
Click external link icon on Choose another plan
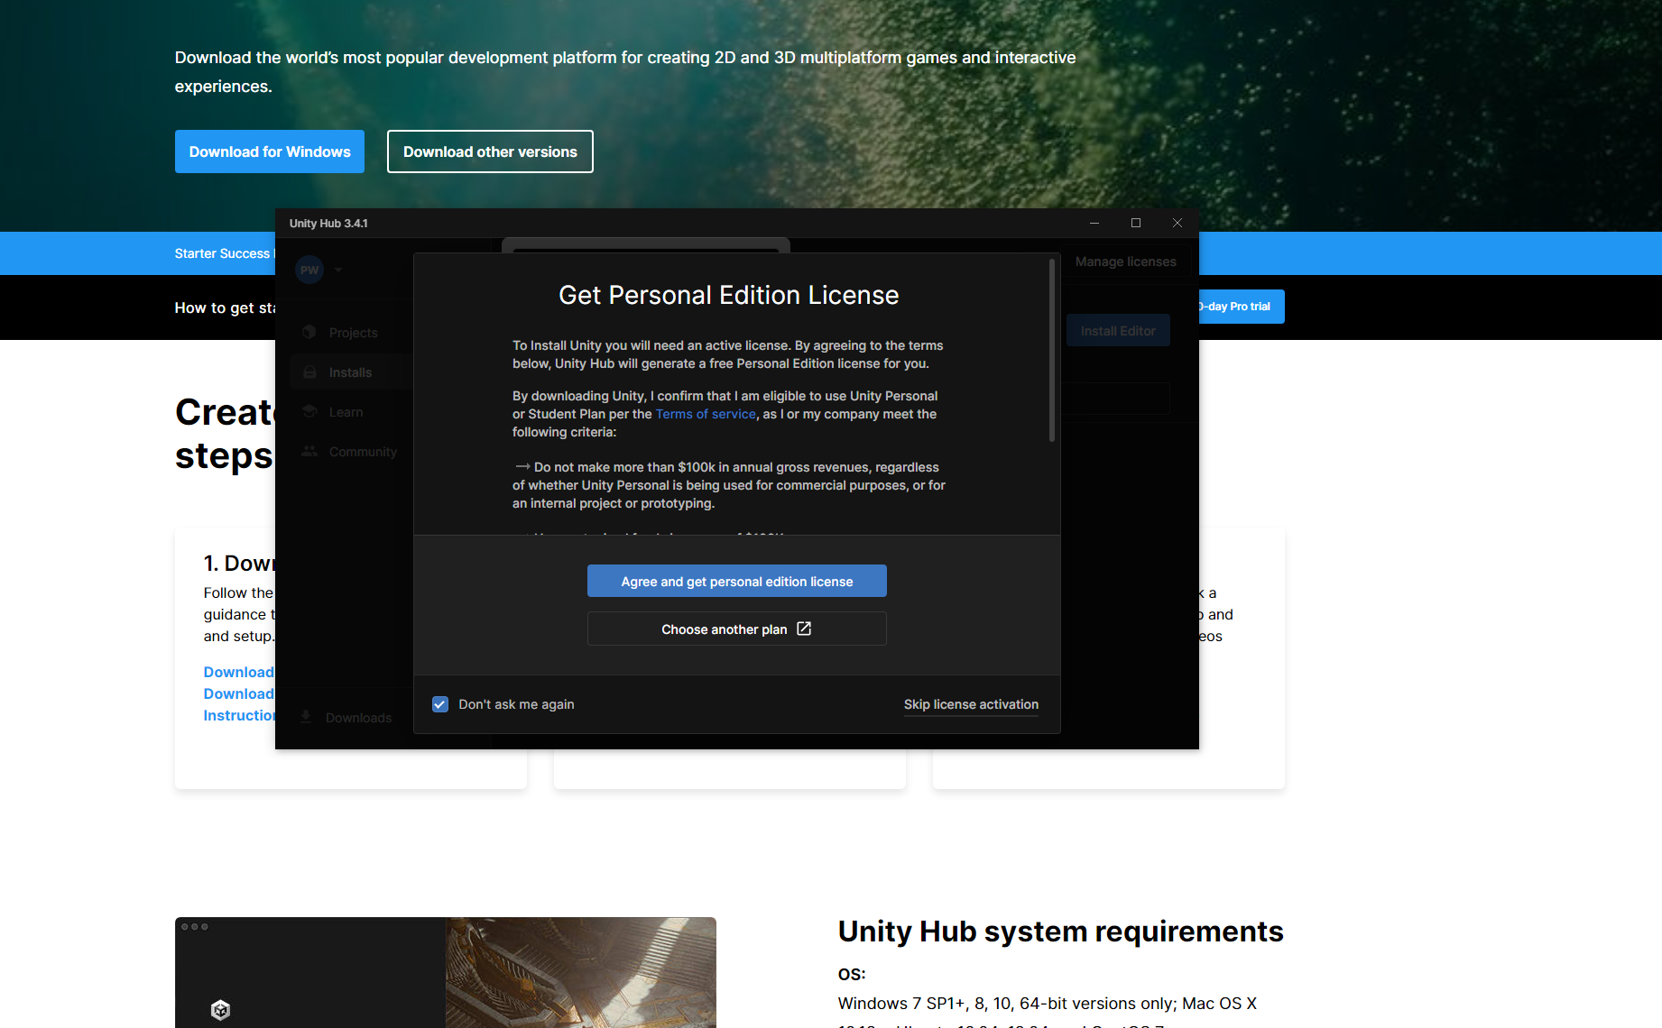click(804, 629)
